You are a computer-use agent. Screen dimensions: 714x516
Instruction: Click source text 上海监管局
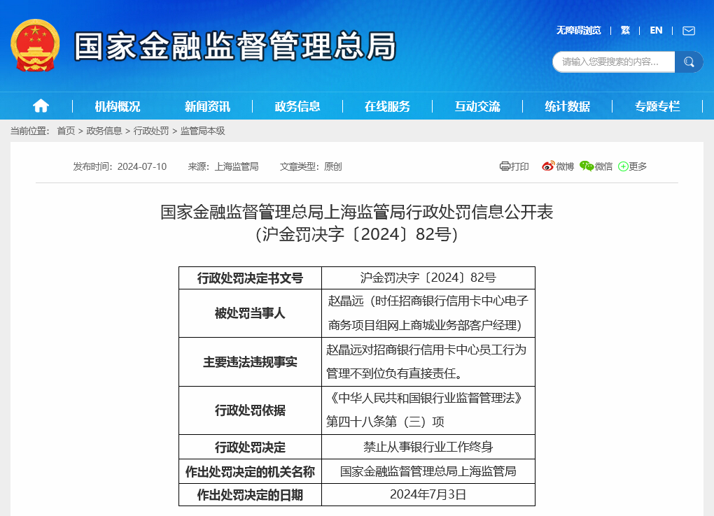(237, 166)
